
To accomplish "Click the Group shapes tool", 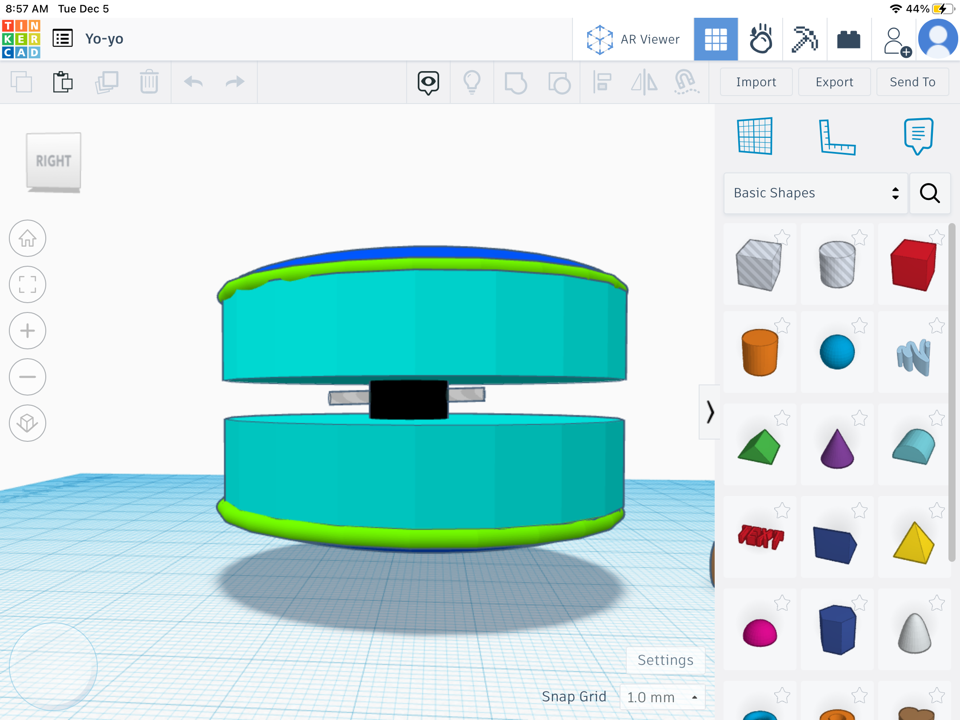I will pyautogui.click(x=516, y=83).
